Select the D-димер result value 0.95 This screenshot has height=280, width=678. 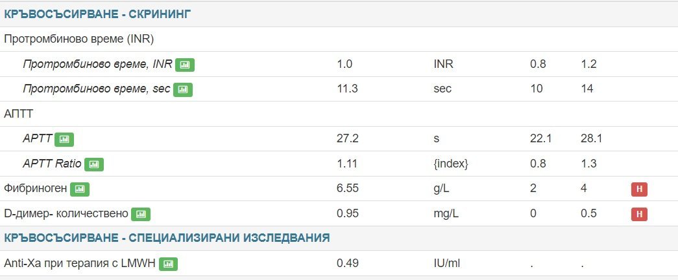348,213
